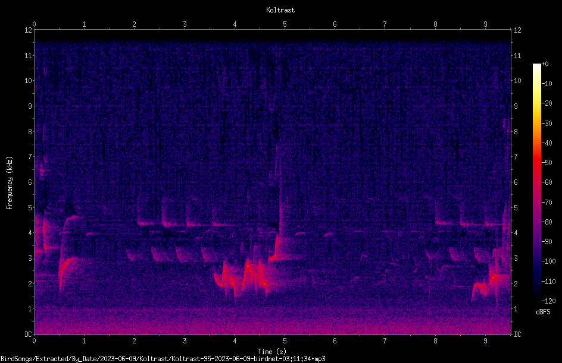Click "9" on the top time axis

point(485,24)
